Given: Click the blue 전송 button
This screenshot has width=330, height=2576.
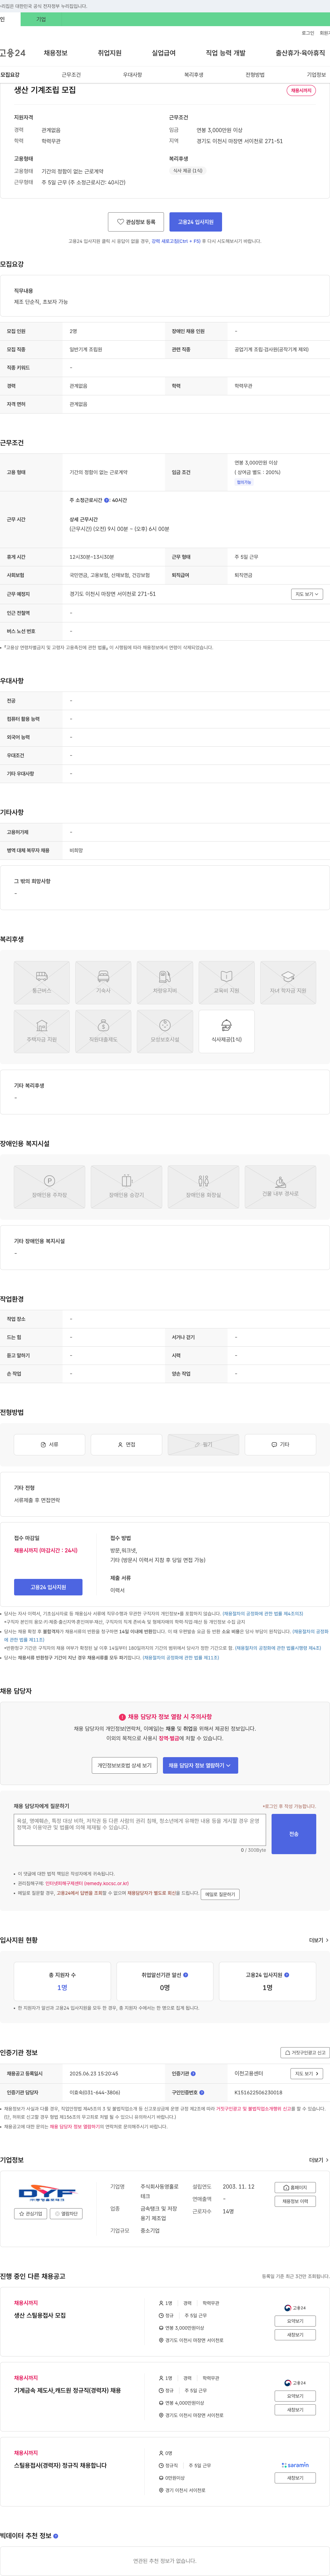Looking at the screenshot, I should click(x=294, y=1834).
